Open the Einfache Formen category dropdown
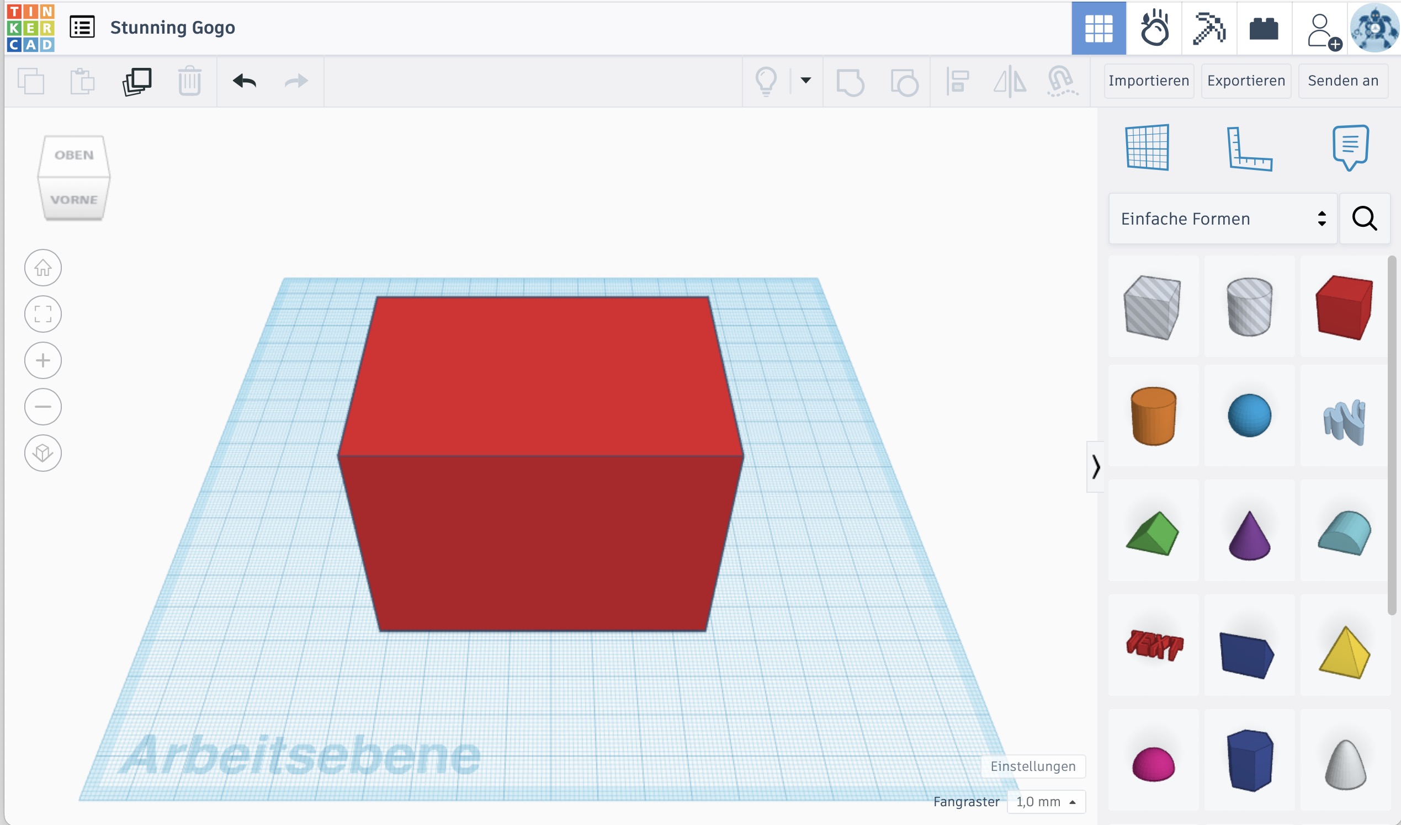 [x=1222, y=219]
